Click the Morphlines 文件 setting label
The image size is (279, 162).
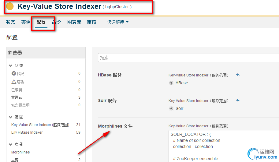(115, 126)
